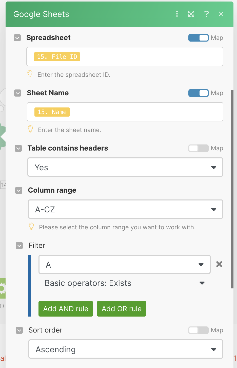
Task: Click the lightbulb hint under Spreadsheet field
Action: click(30, 74)
